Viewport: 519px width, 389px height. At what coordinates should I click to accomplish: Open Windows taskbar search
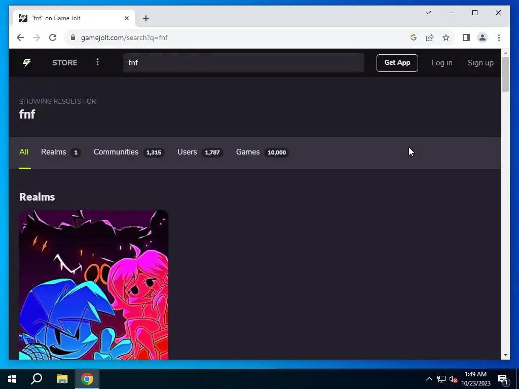[x=36, y=379]
